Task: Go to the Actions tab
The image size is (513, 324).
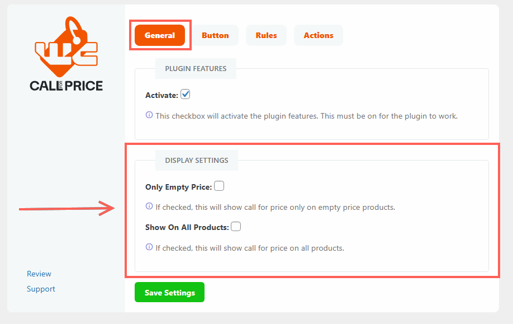Action: 319,35
